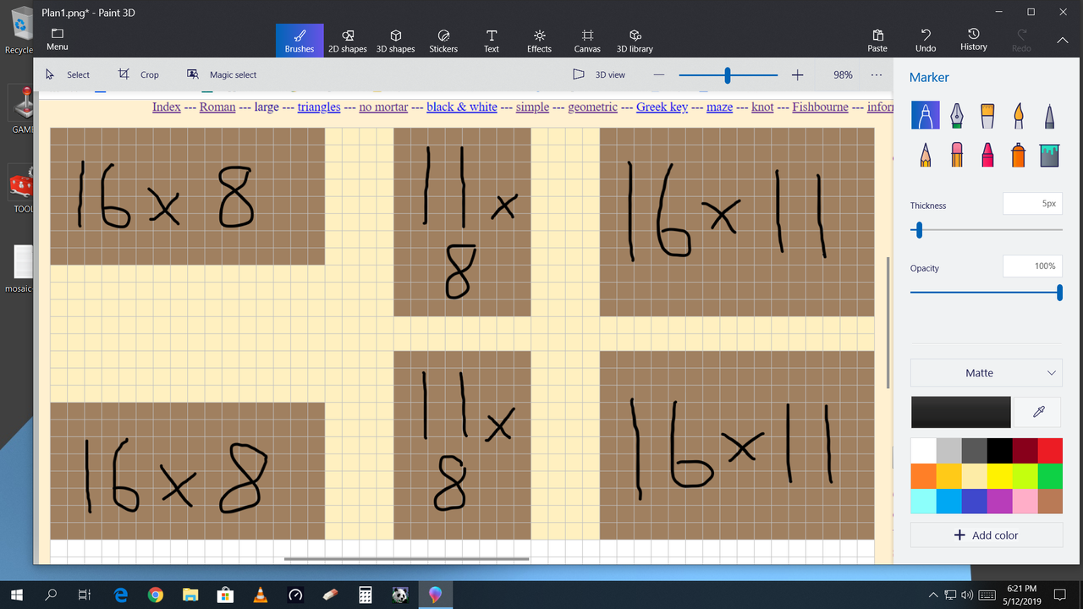This screenshot has height=609, width=1083.
Task: Pick the Pencil tool
Action: pyautogui.click(x=925, y=155)
